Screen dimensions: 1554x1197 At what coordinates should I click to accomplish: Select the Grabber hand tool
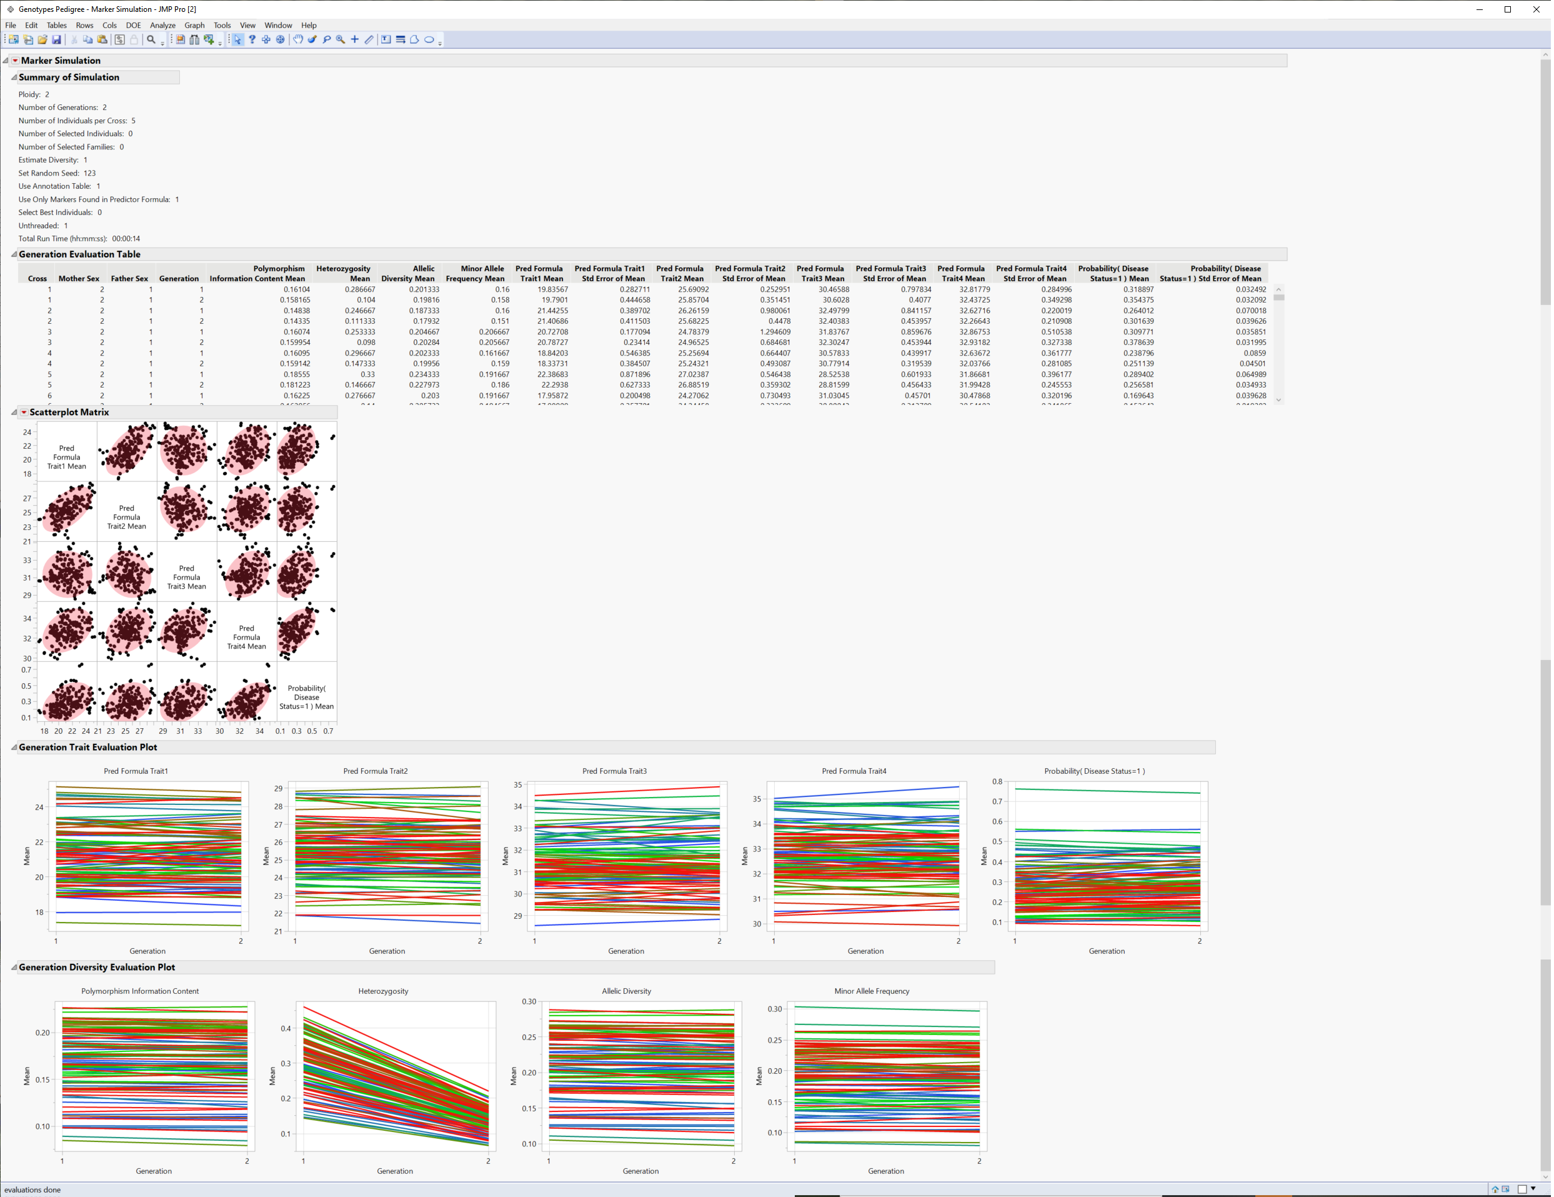[299, 40]
